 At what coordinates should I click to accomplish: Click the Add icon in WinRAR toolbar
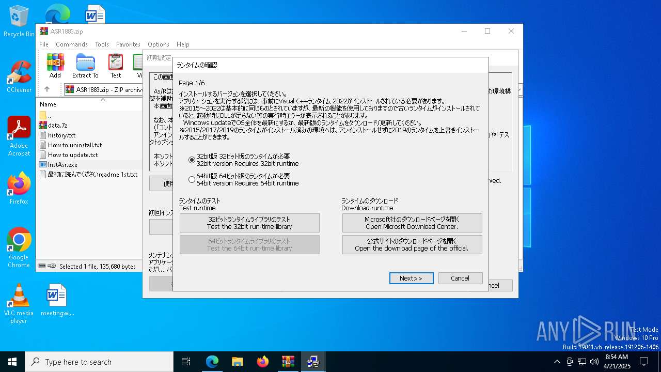(55, 66)
